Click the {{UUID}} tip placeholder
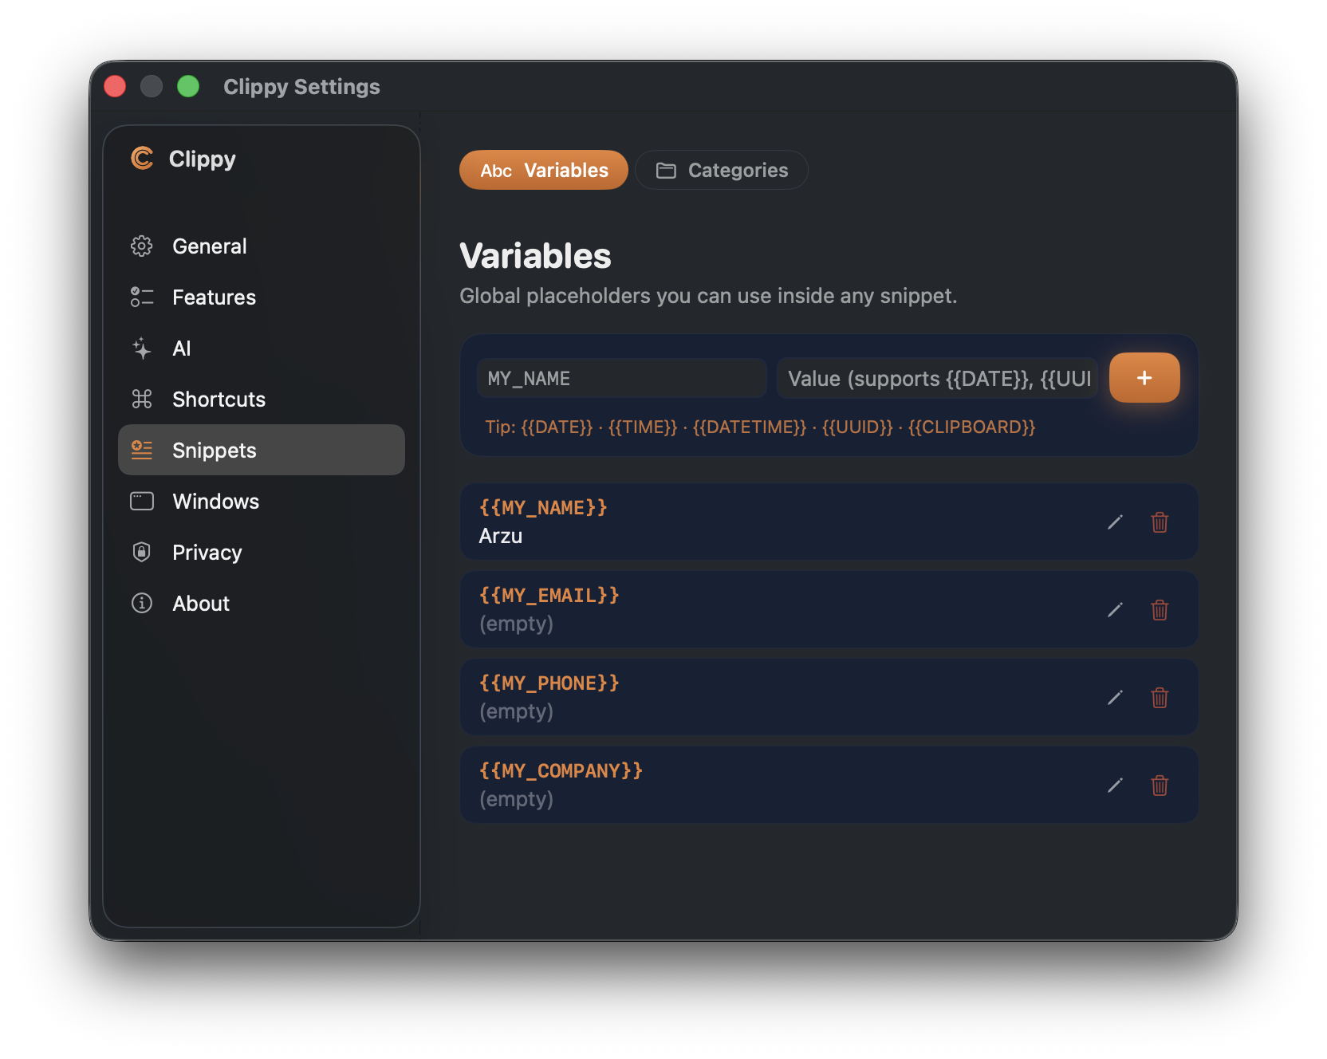Image resolution: width=1327 pixels, height=1059 pixels. click(857, 427)
